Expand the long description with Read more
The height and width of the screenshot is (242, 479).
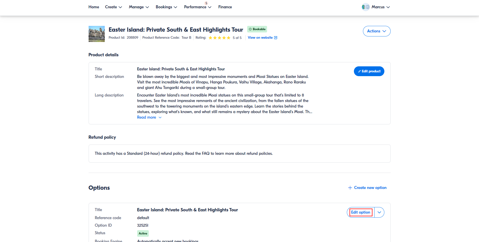pyautogui.click(x=149, y=117)
